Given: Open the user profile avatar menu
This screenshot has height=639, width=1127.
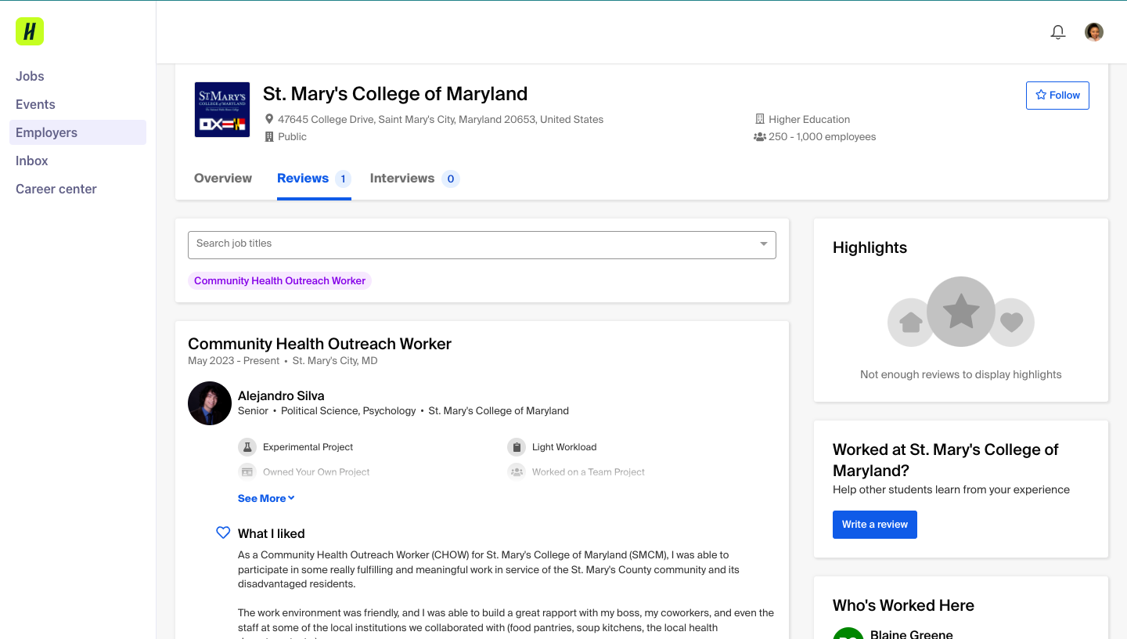Looking at the screenshot, I should coord(1094,32).
